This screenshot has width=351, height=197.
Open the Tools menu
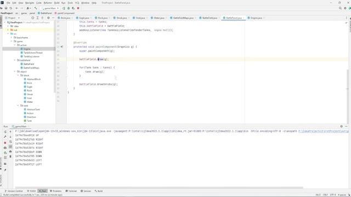coord(70,3)
